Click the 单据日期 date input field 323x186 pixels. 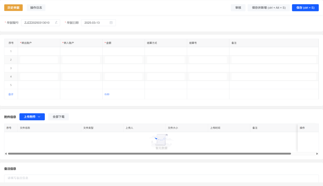(96, 23)
